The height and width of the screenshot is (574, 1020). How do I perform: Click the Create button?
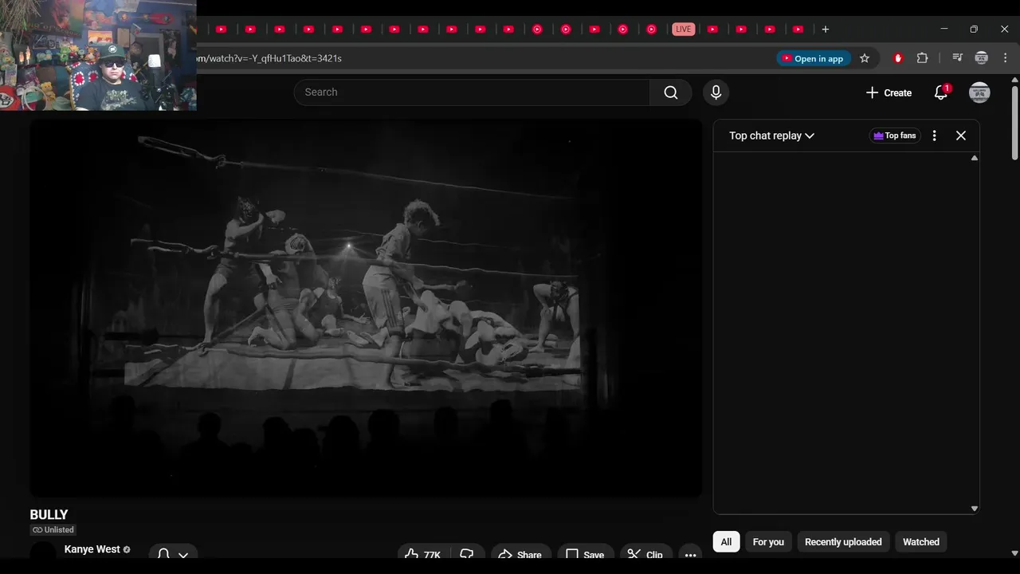[889, 92]
